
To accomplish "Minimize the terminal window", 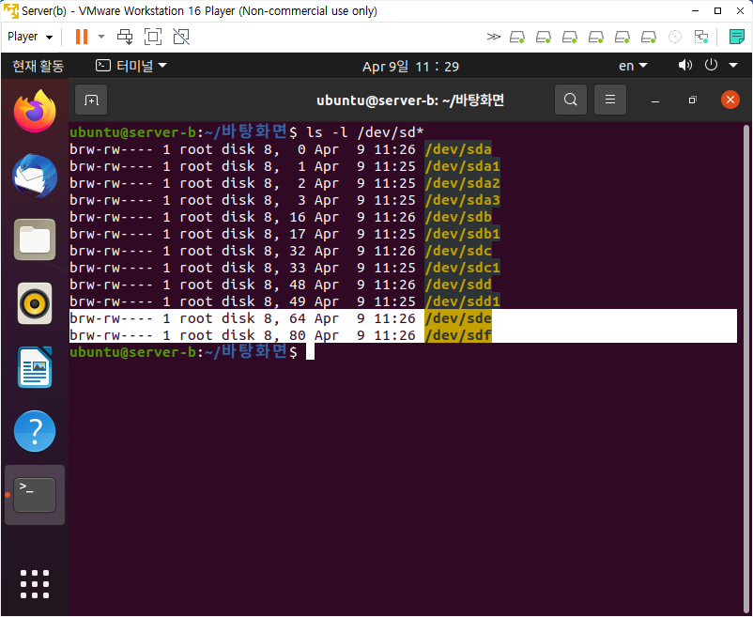I will pyautogui.click(x=655, y=100).
